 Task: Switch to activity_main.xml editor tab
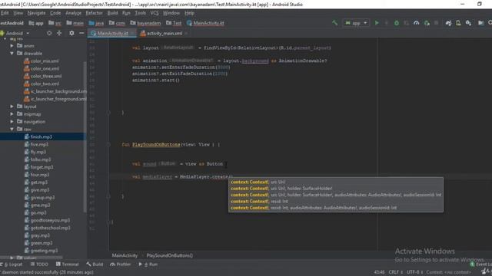(164, 33)
